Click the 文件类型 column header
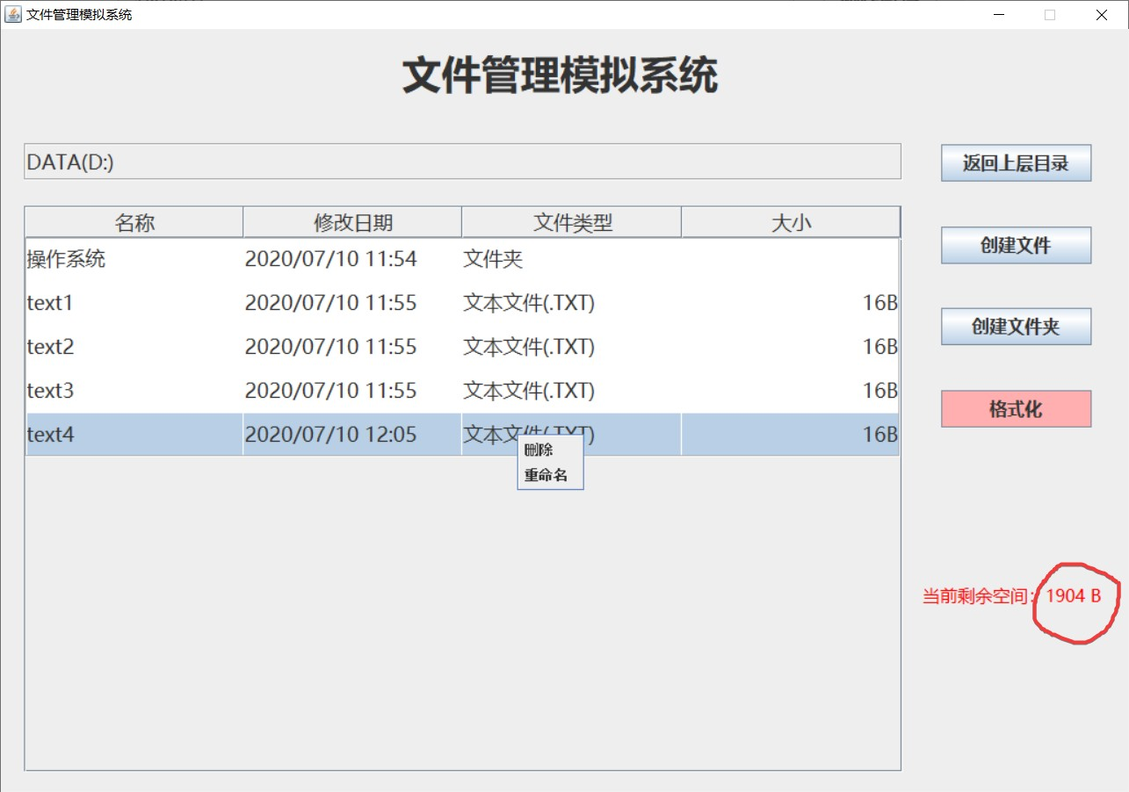The height and width of the screenshot is (792, 1129). (x=572, y=223)
